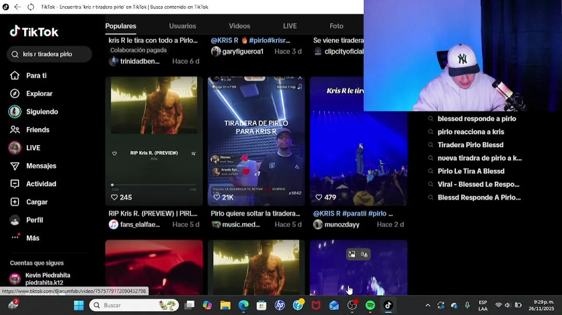Switch to the Videos tab
The width and height of the screenshot is (562, 315).
coord(239,26)
